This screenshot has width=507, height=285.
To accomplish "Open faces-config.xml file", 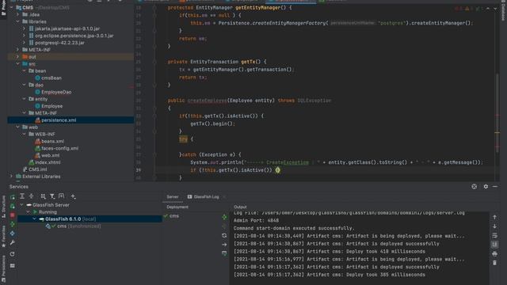I will click(60, 148).
